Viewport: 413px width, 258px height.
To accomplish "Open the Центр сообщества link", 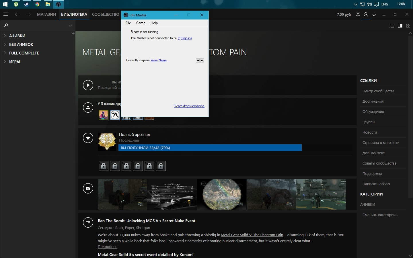I will click(378, 91).
